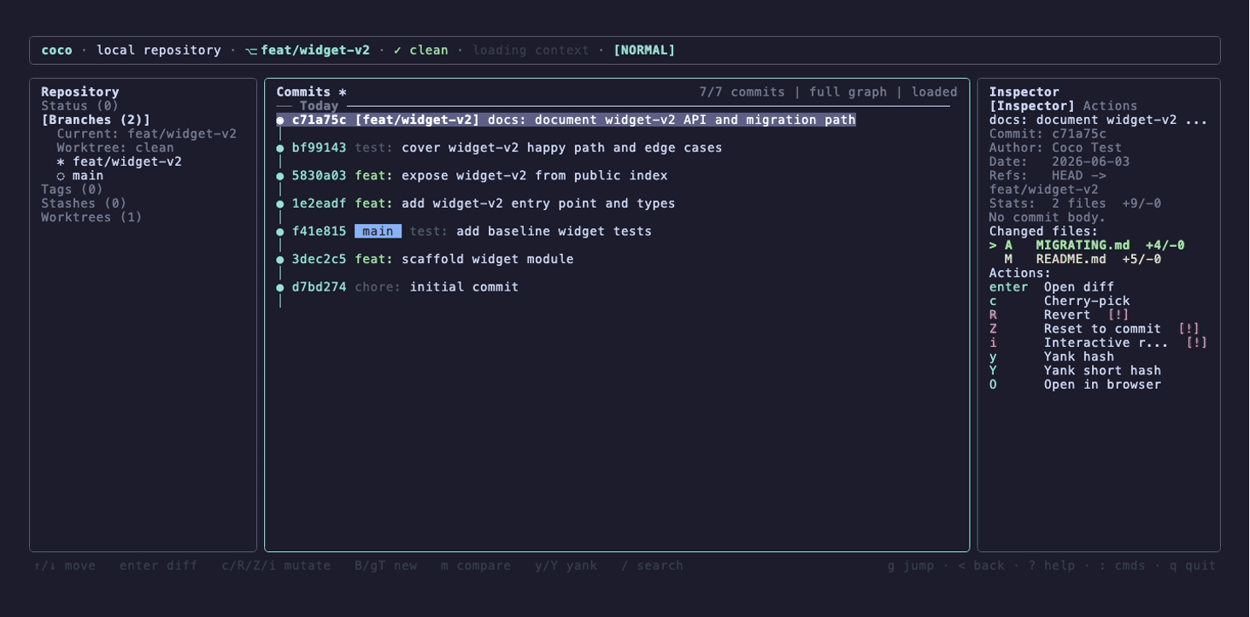
Task: Click the warning [!] marker next to Revert
Action: [x=1118, y=315]
